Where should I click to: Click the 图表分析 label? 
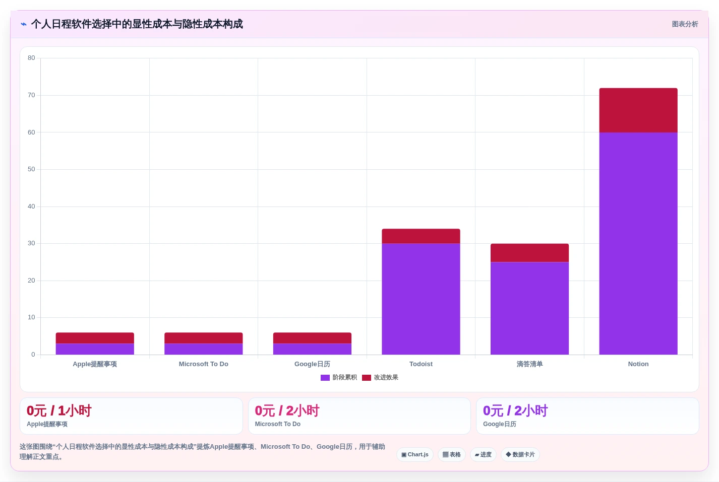pos(685,24)
